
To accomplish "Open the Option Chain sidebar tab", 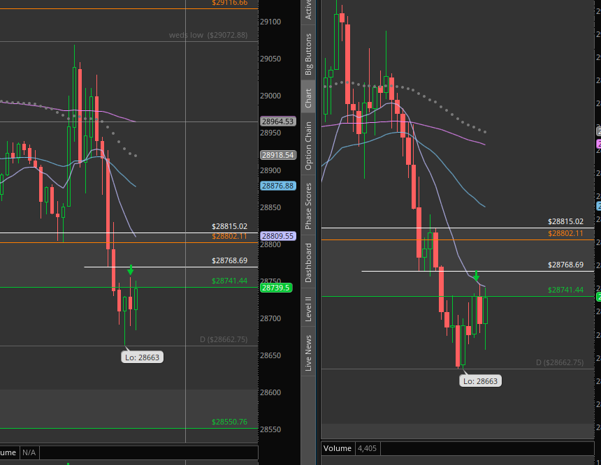I will click(309, 145).
